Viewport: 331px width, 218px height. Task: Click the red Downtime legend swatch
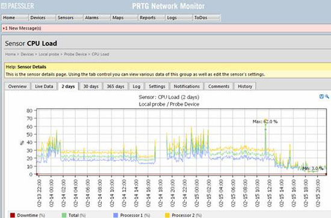tap(13, 215)
